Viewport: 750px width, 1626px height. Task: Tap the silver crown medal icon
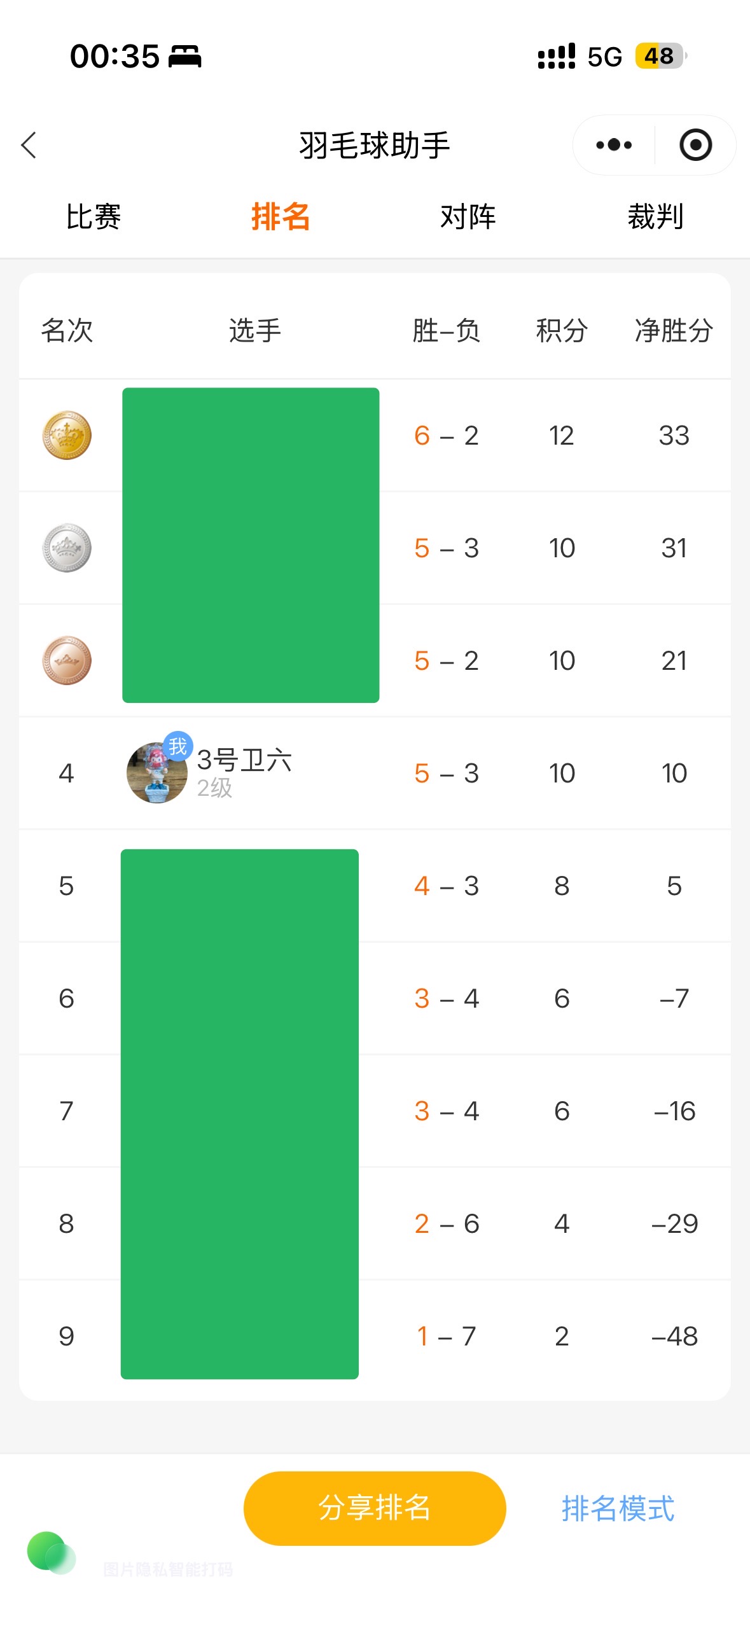(x=67, y=548)
